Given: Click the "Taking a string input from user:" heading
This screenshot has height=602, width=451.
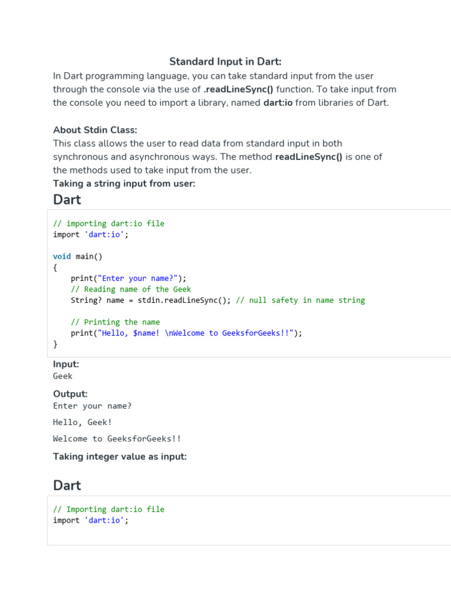Looking at the screenshot, I should [x=124, y=183].
